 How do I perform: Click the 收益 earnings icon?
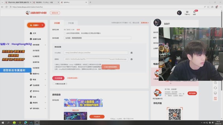coord(31,79)
